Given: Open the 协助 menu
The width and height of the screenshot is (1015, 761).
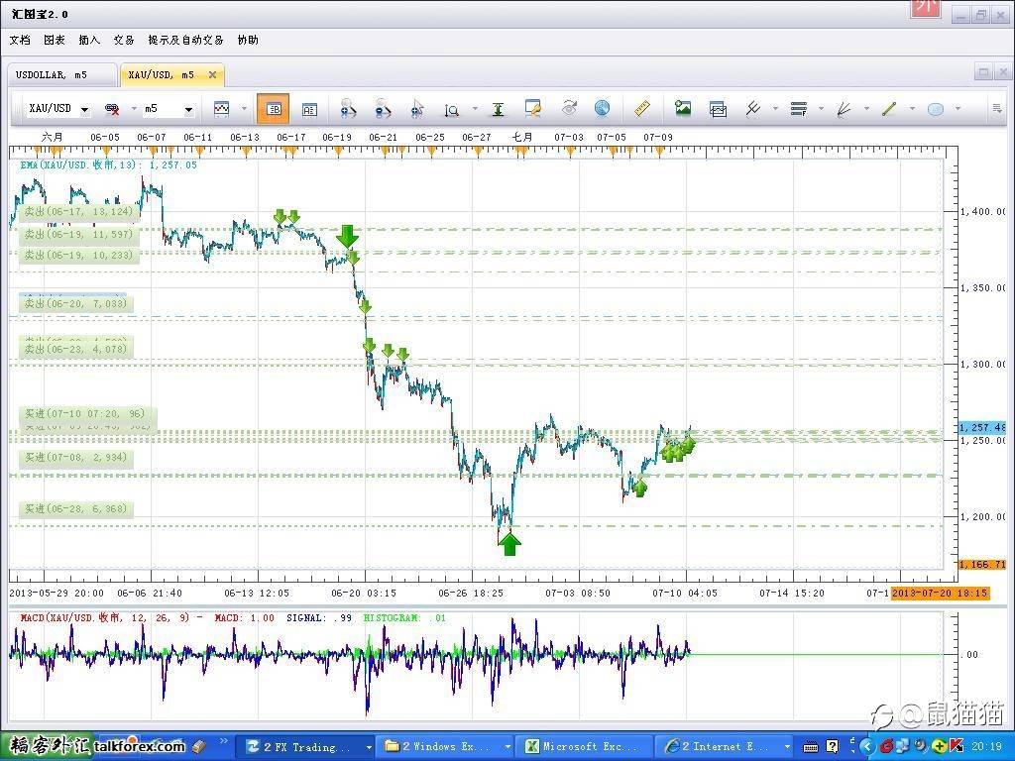Looking at the screenshot, I should tap(248, 40).
